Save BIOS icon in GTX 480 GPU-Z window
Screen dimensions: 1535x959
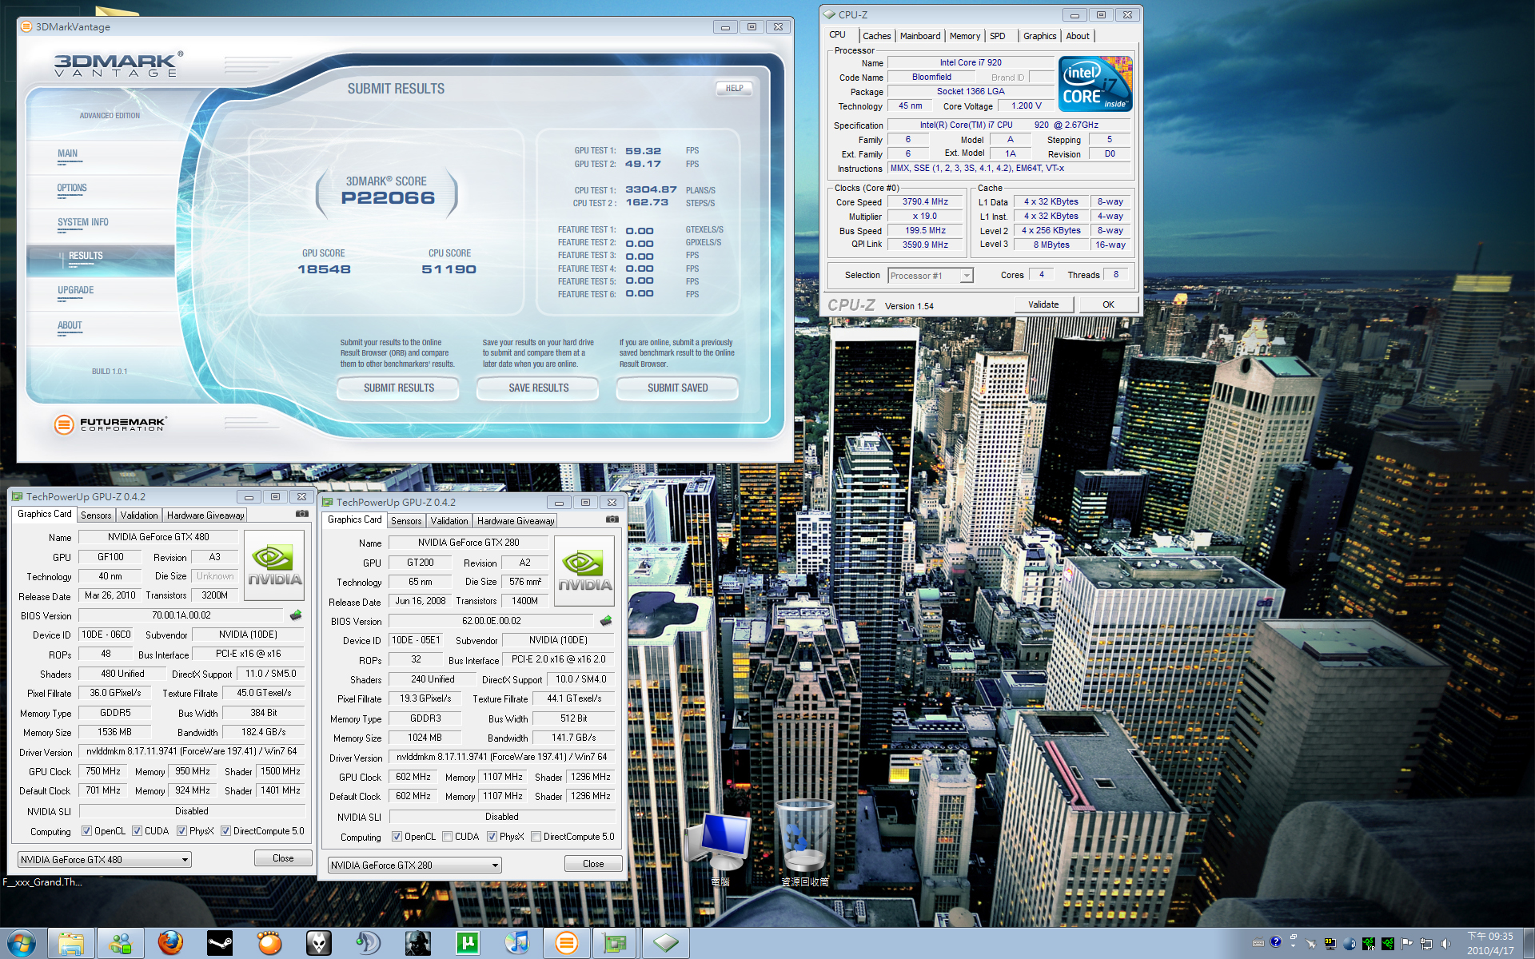click(x=296, y=615)
